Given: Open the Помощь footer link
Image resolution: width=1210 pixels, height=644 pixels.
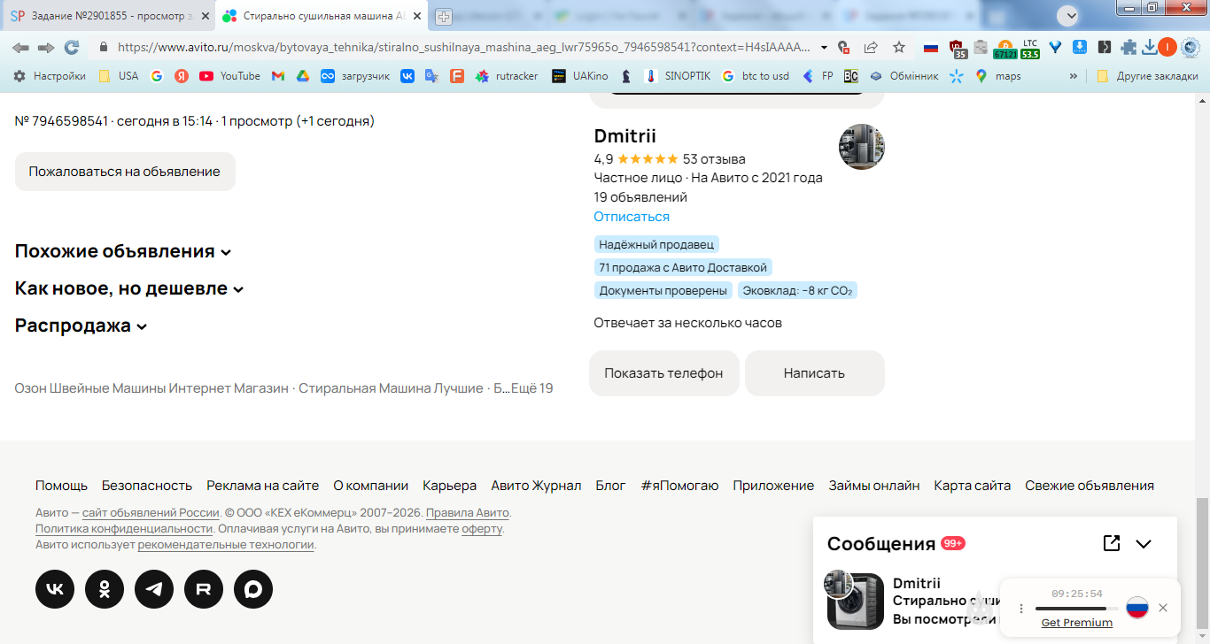Looking at the screenshot, I should click(x=61, y=486).
